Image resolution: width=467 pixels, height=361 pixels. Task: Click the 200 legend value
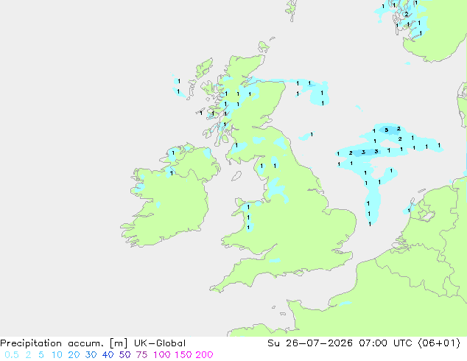point(204,355)
